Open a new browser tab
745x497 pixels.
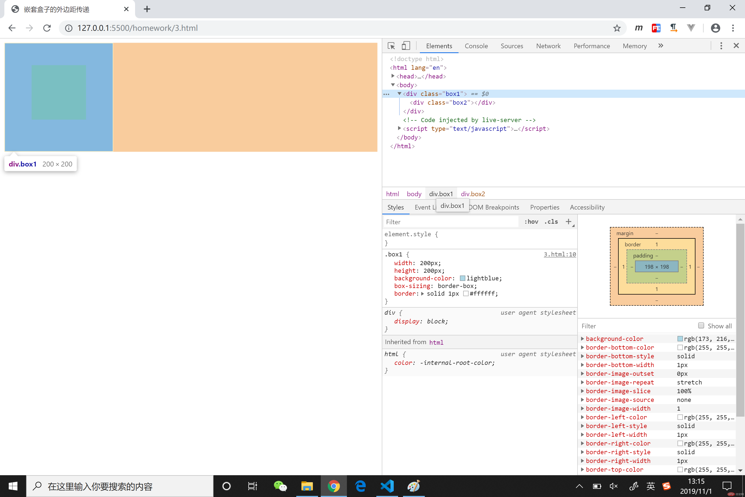click(x=147, y=9)
